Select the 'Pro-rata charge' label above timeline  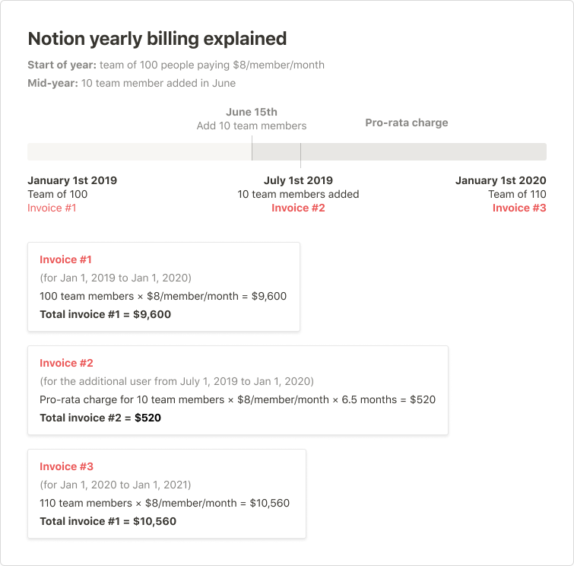coord(406,122)
